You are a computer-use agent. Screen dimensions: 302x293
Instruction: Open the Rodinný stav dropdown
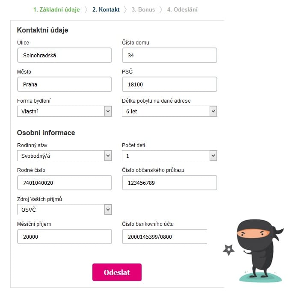coord(65,156)
